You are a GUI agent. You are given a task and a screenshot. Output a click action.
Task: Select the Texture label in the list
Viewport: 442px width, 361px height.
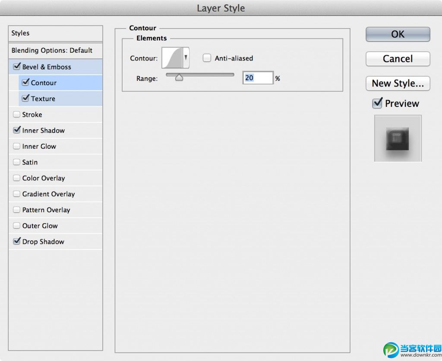(43, 99)
